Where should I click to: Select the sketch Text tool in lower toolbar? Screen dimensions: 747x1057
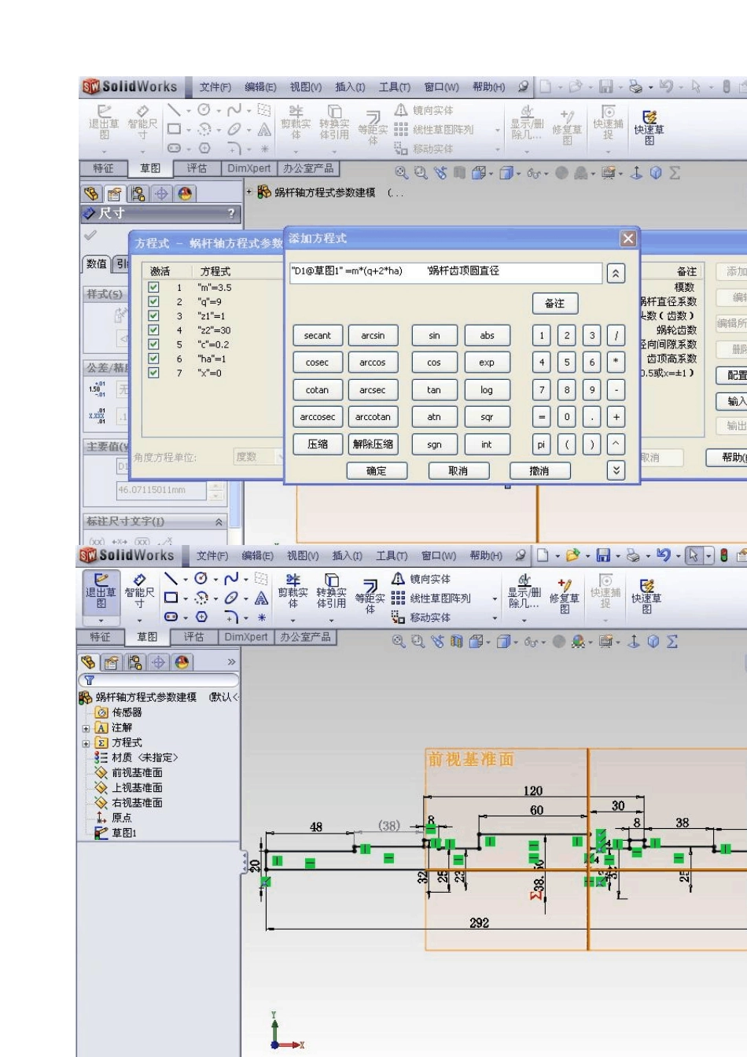click(x=261, y=598)
